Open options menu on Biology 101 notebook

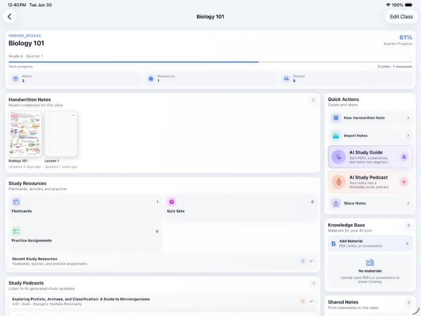tap(37, 116)
